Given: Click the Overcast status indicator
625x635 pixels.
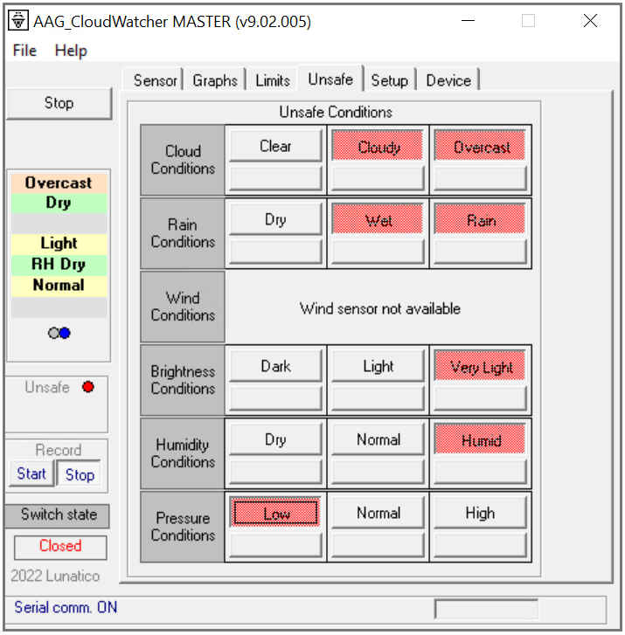Looking at the screenshot, I should click(x=59, y=183).
